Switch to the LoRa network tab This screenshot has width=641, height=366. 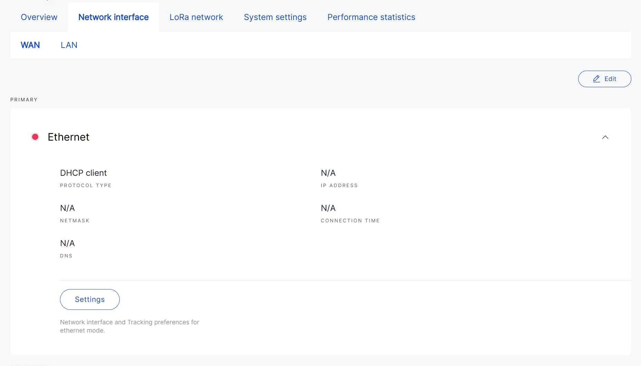coord(196,17)
